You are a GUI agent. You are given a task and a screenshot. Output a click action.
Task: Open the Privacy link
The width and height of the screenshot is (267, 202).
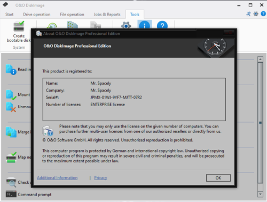point(100,178)
